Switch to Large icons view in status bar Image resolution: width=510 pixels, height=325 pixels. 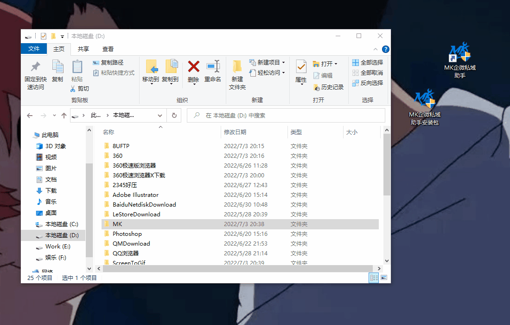pyautogui.click(x=384, y=278)
